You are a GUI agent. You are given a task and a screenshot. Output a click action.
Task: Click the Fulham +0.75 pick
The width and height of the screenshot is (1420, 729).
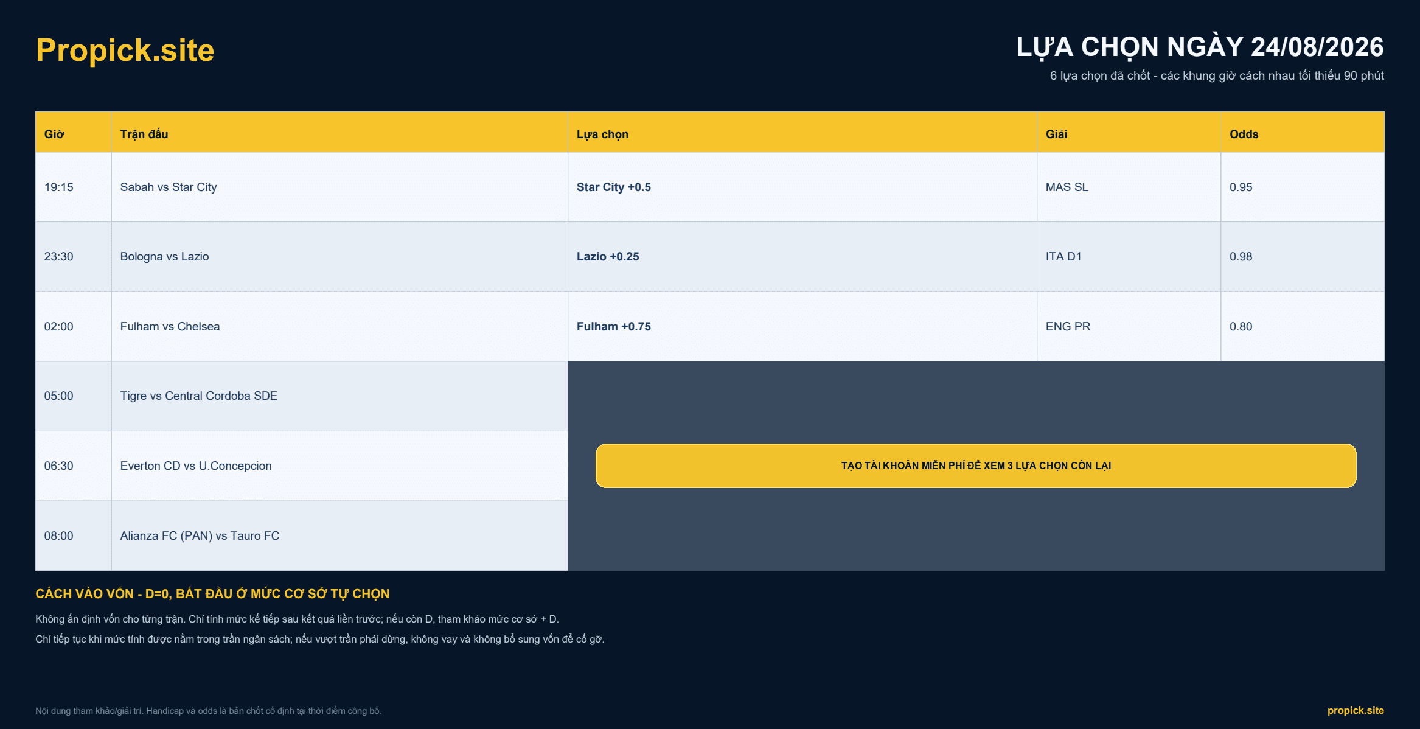614,326
